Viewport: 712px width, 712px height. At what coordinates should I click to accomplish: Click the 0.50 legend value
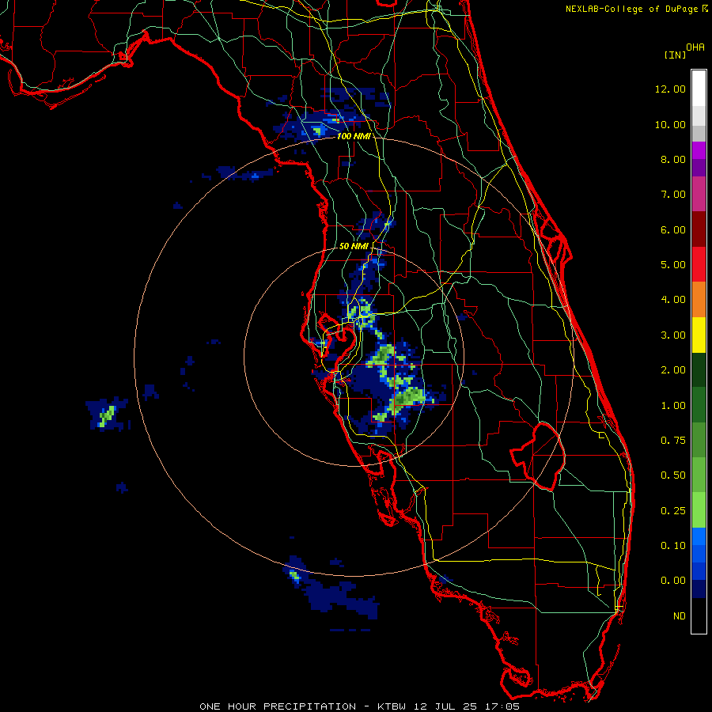point(673,475)
